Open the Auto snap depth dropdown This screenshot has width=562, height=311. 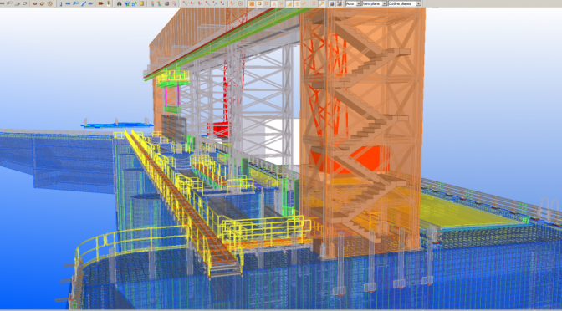(353, 3)
